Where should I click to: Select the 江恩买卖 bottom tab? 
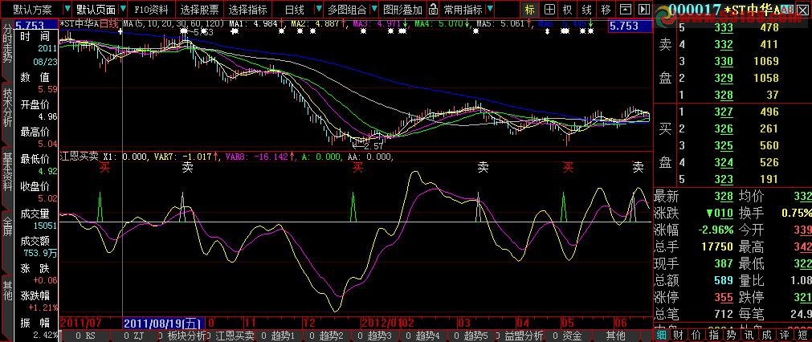pos(231,336)
